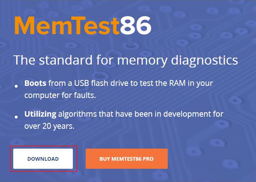Image resolution: width=256 pixels, height=182 pixels.
Task: Click the words 'that have been' in second bullet
Action: point(120,114)
